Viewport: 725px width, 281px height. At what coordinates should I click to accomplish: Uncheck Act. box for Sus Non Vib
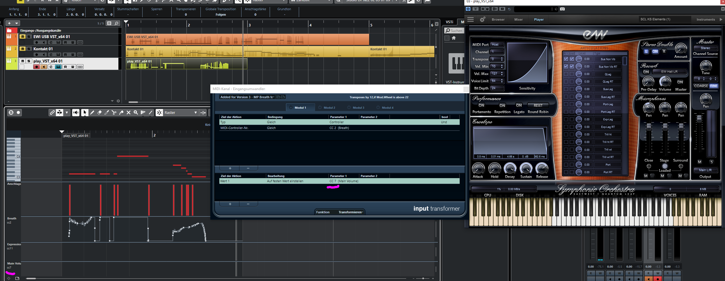click(566, 59)
